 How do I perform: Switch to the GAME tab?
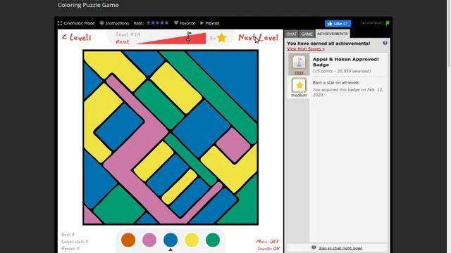tap(307, 34)
